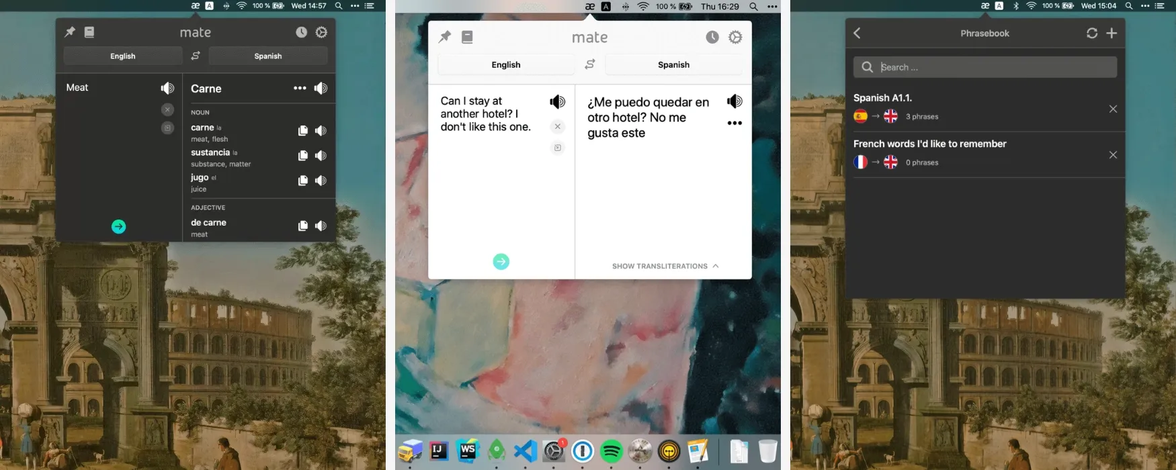Open more options for '¿Me puedo quedar' translation
Image resolution: width=1176 pixels, height=470 pixels.
point(734,123)
